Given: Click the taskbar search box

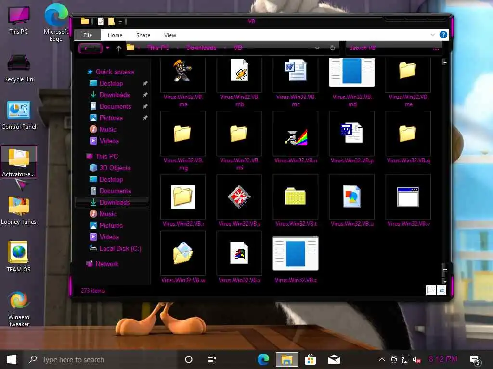Looking at the screenshot, I should (x=101, y=359).
